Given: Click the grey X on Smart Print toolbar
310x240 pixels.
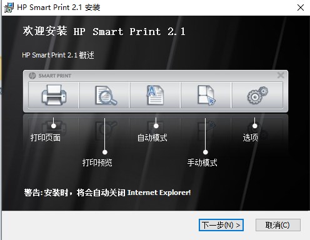Looking at the screenshot, I should tap(281, 75).
